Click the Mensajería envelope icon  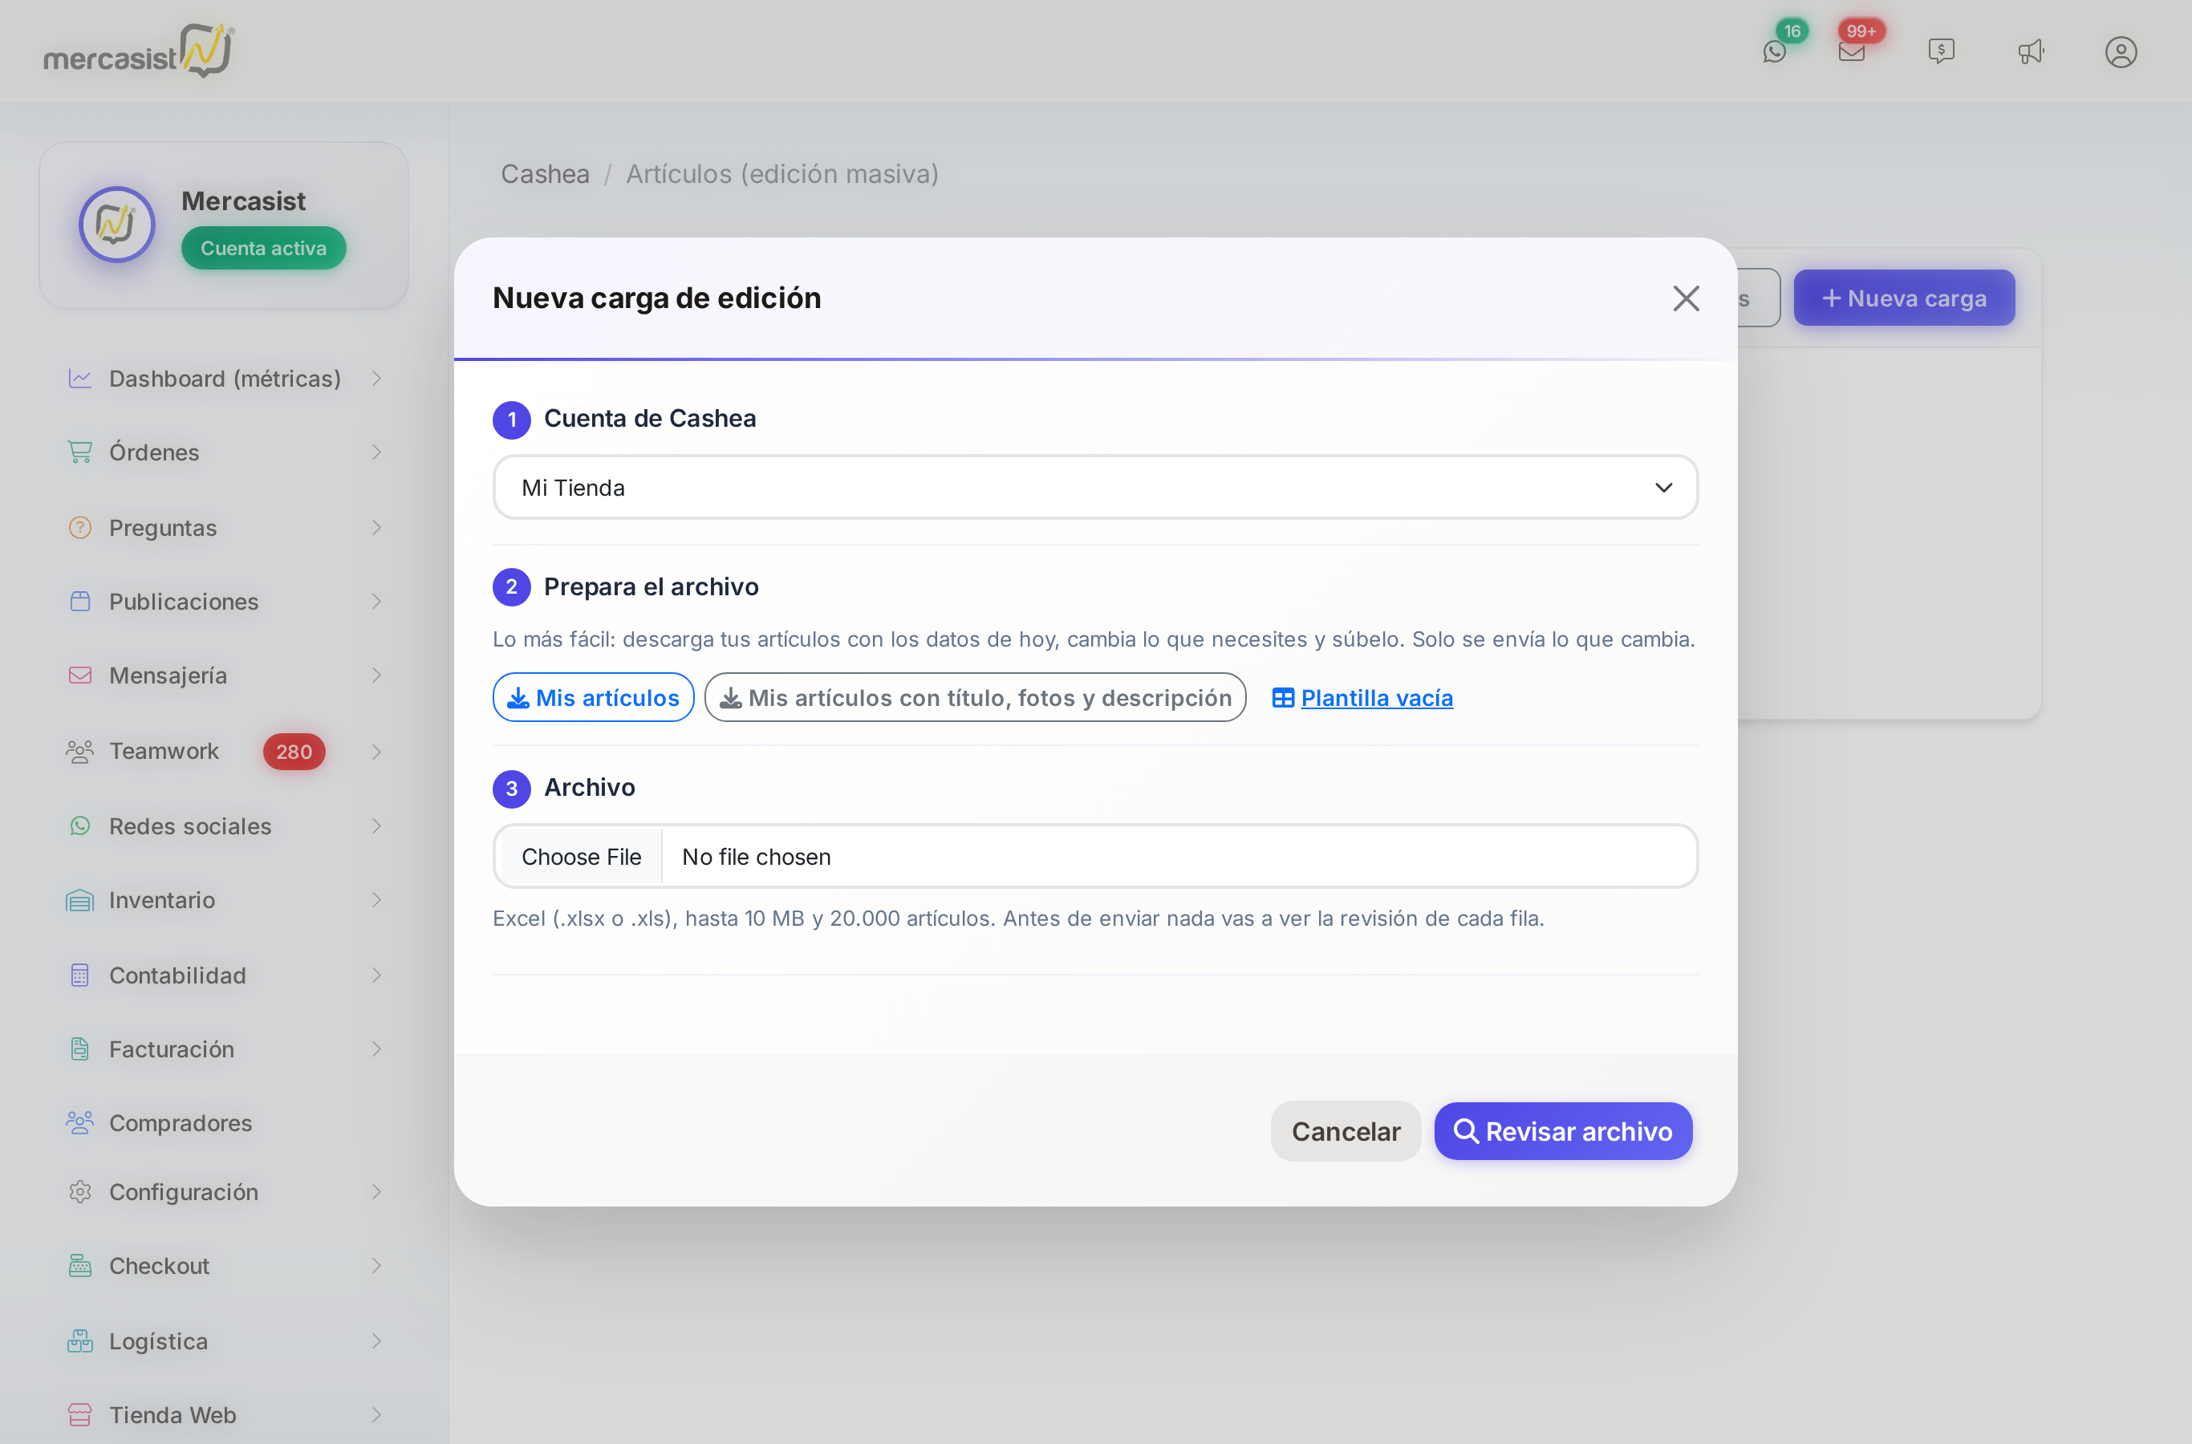pos(80,675)
